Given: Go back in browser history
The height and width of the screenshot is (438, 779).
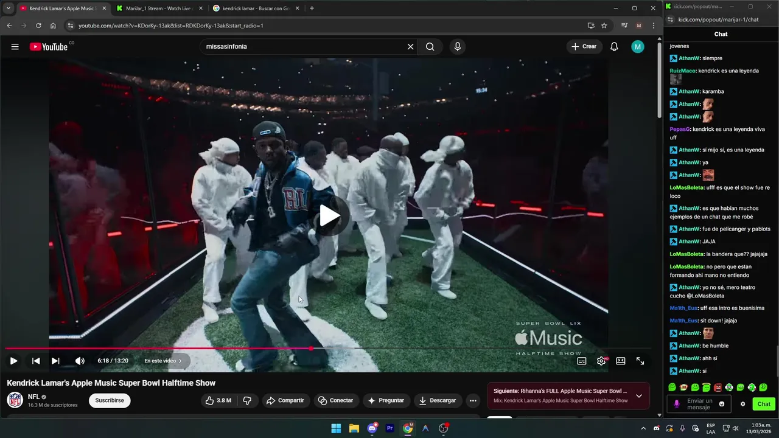Looking at the screenshot, I should tap(9, 26).
